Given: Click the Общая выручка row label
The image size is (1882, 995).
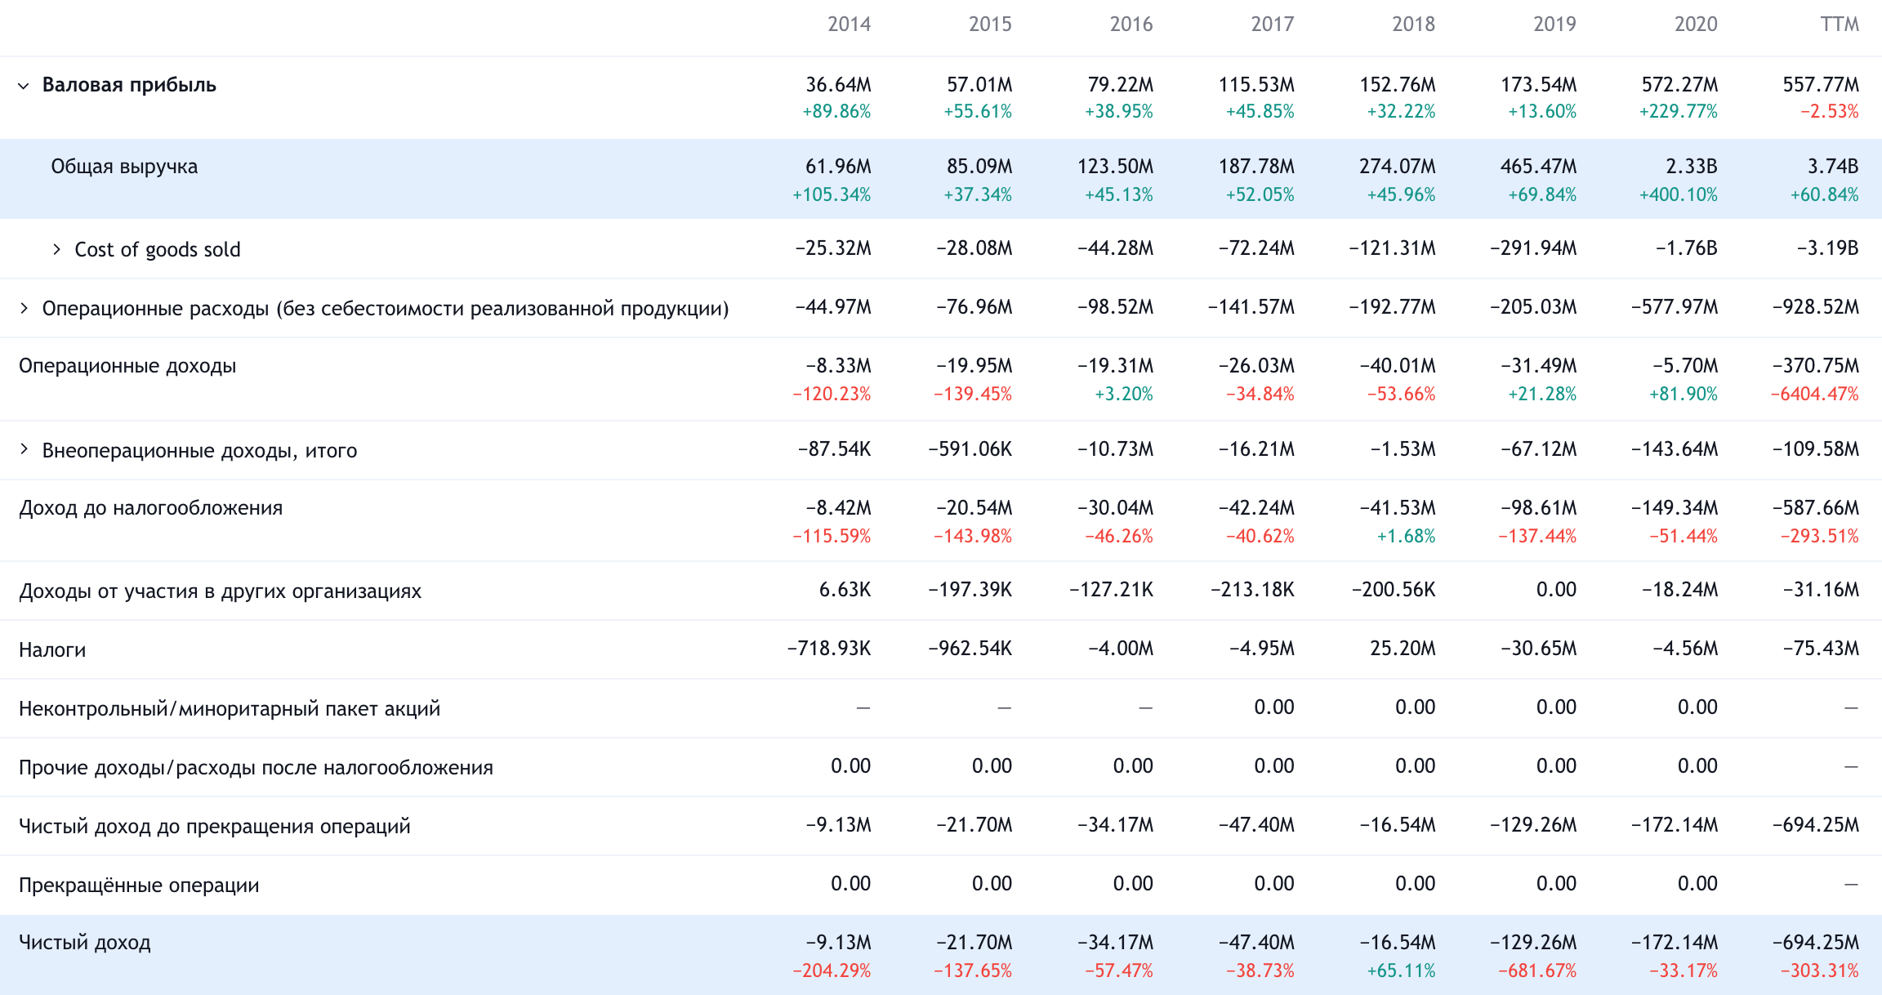Looking at the screenshot, I should 124,167.
